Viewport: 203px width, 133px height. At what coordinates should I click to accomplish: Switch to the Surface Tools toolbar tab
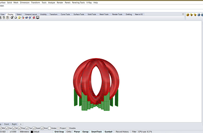[79, 14]
